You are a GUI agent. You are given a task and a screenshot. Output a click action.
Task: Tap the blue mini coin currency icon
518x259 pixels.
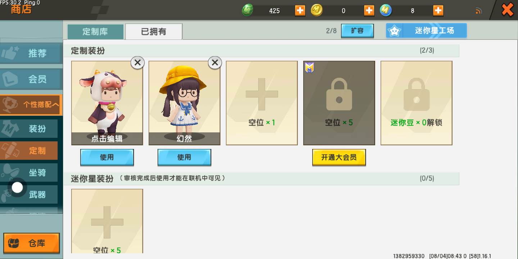pyautogui.click(x=386, y=10)
